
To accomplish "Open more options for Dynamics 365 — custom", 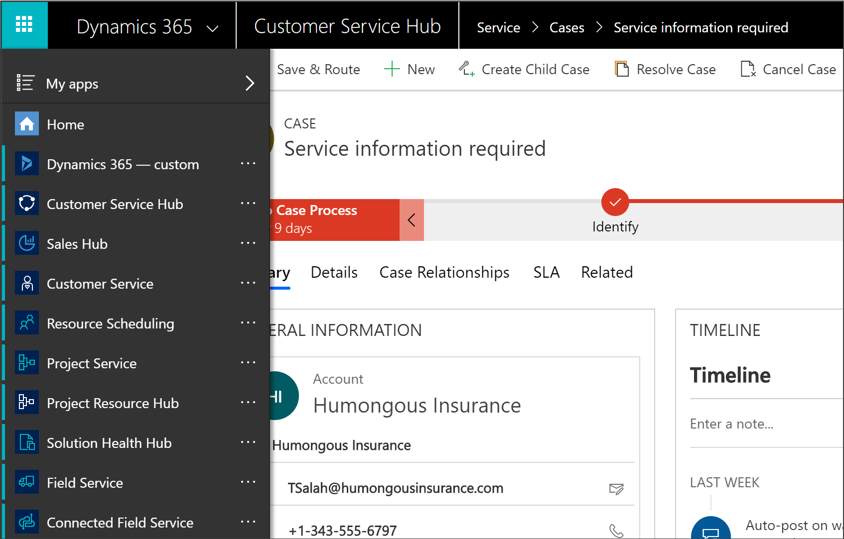I will pos(248,163).
